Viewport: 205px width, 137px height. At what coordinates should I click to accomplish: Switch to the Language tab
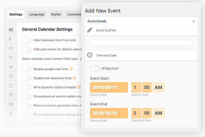point(37,14)
